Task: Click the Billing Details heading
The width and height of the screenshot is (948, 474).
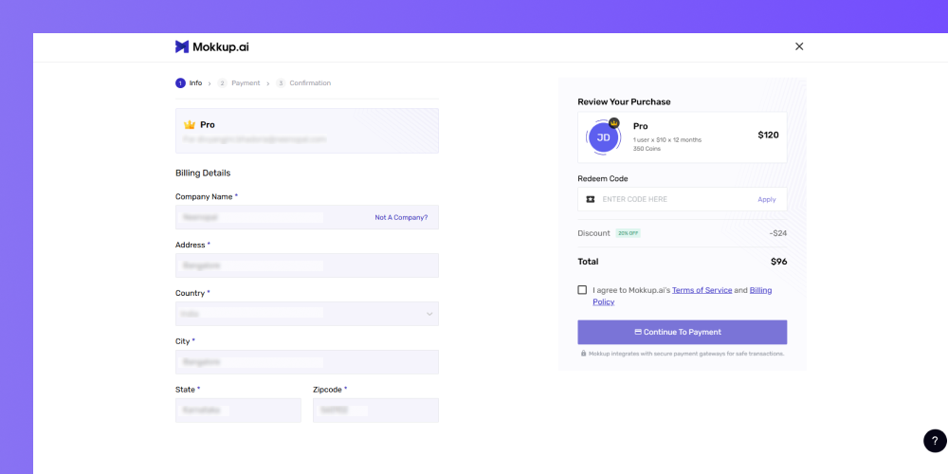Action: (x=203, y=173)
